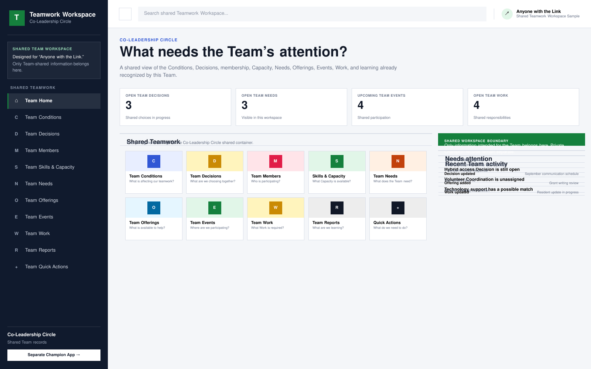Open Team Quick Actions in the sidebar
This screenshot has height=369, width=591.
[54, 267]
